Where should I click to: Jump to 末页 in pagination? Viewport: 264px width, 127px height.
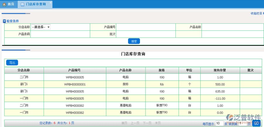(x=158, y=123)
